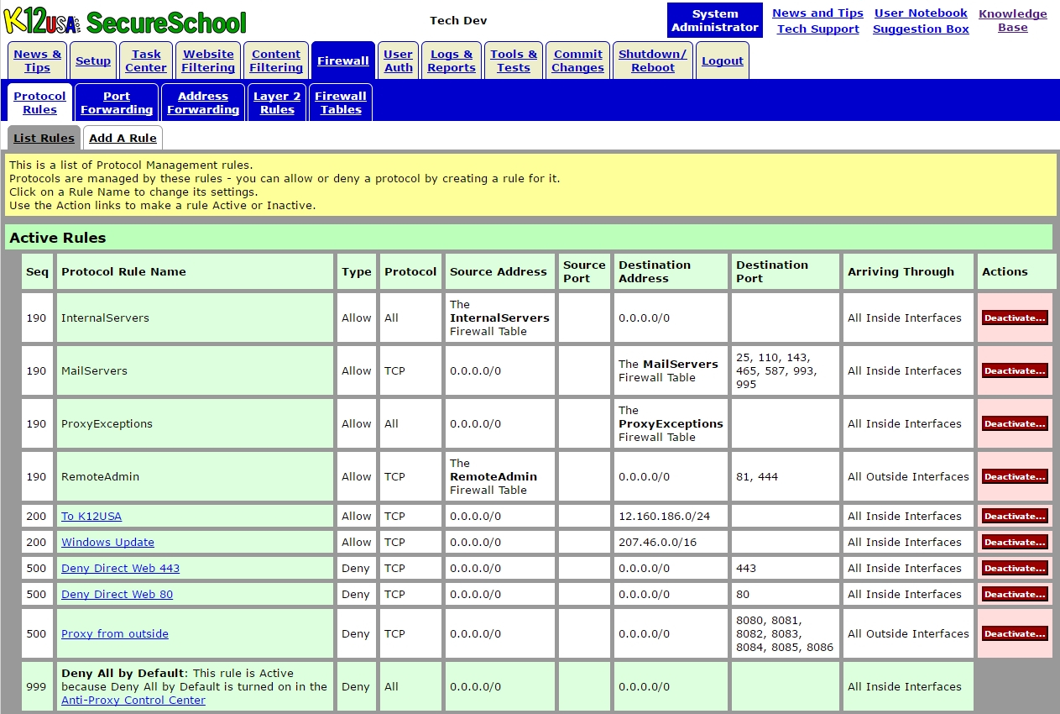Open the Add A Rule tab
The width and height of the screenshot is (1060, 714).
pos(123,138)
